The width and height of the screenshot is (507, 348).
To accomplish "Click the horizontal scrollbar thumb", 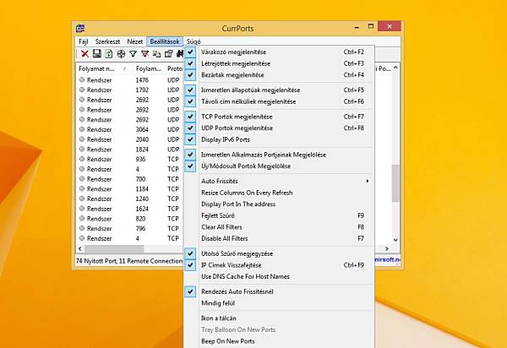I will [x=114, y=249].
